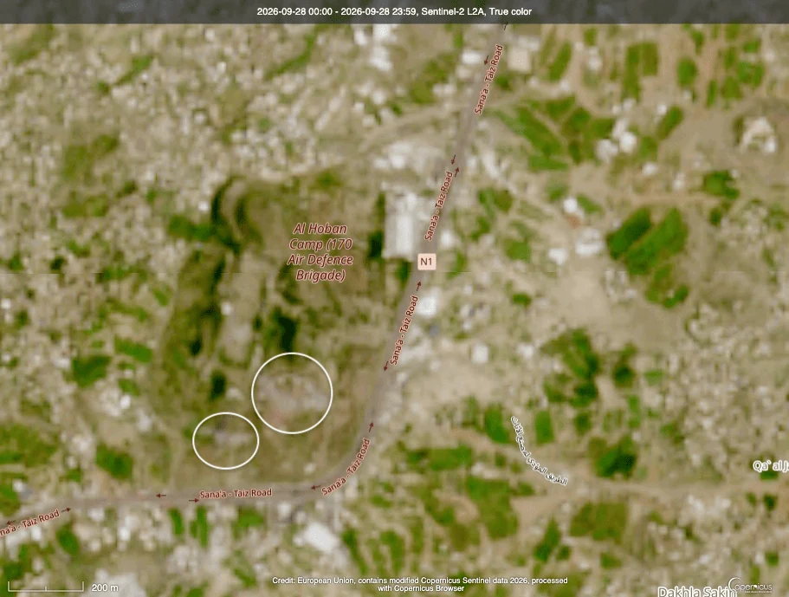Click the Arabic road name label

point(539,451)
